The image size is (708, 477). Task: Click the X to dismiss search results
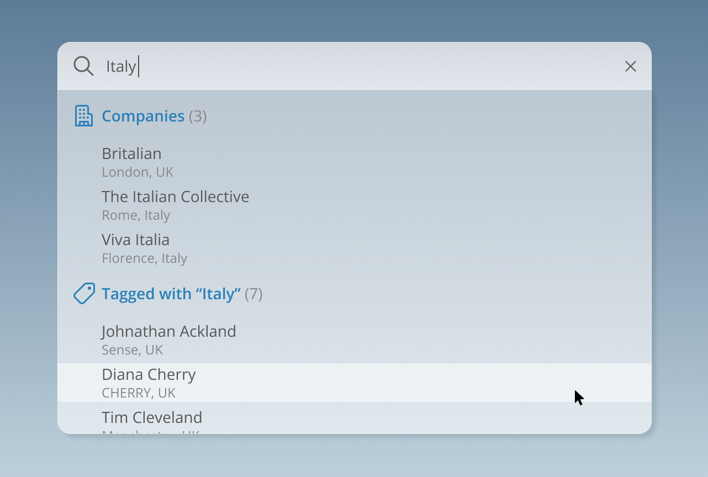630,66
